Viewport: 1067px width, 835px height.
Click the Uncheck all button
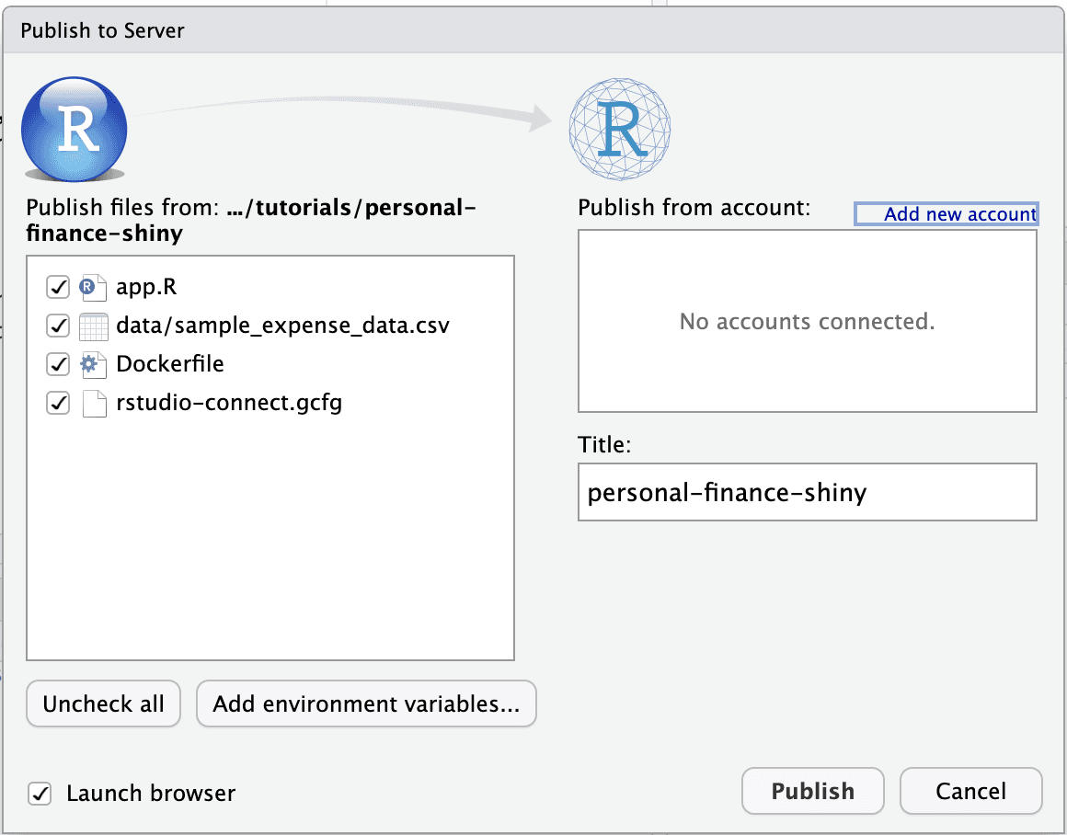pyautogui.click(x=103, y=703)
